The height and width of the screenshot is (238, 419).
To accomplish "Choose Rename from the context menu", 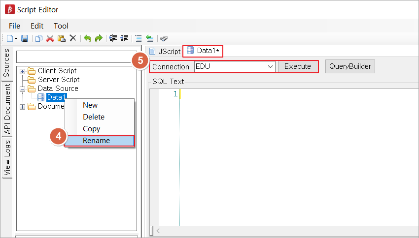I will coord(97,141).
